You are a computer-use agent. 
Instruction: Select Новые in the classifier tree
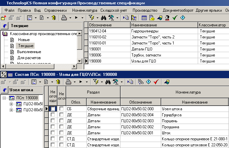click(x=24, y=40)
